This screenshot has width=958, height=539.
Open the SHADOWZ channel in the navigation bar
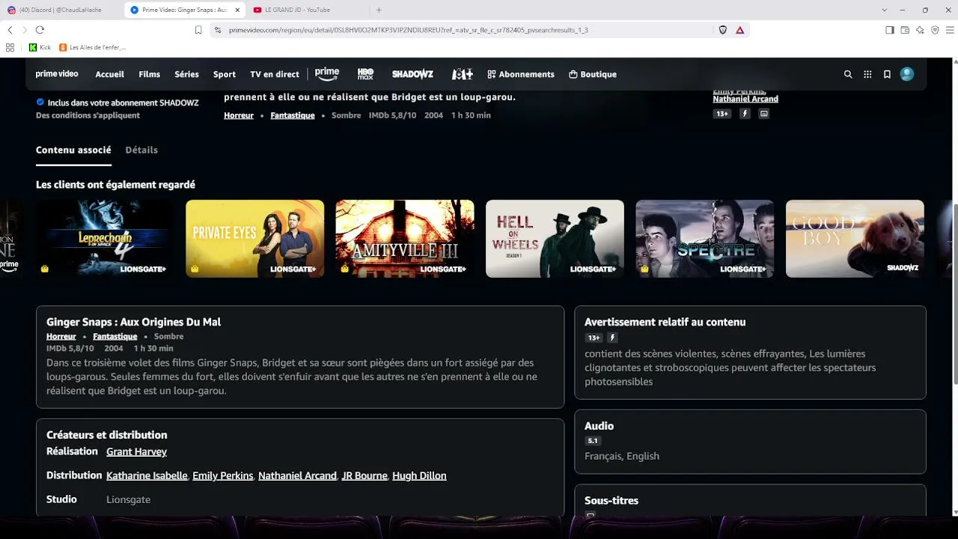point(412,74)
